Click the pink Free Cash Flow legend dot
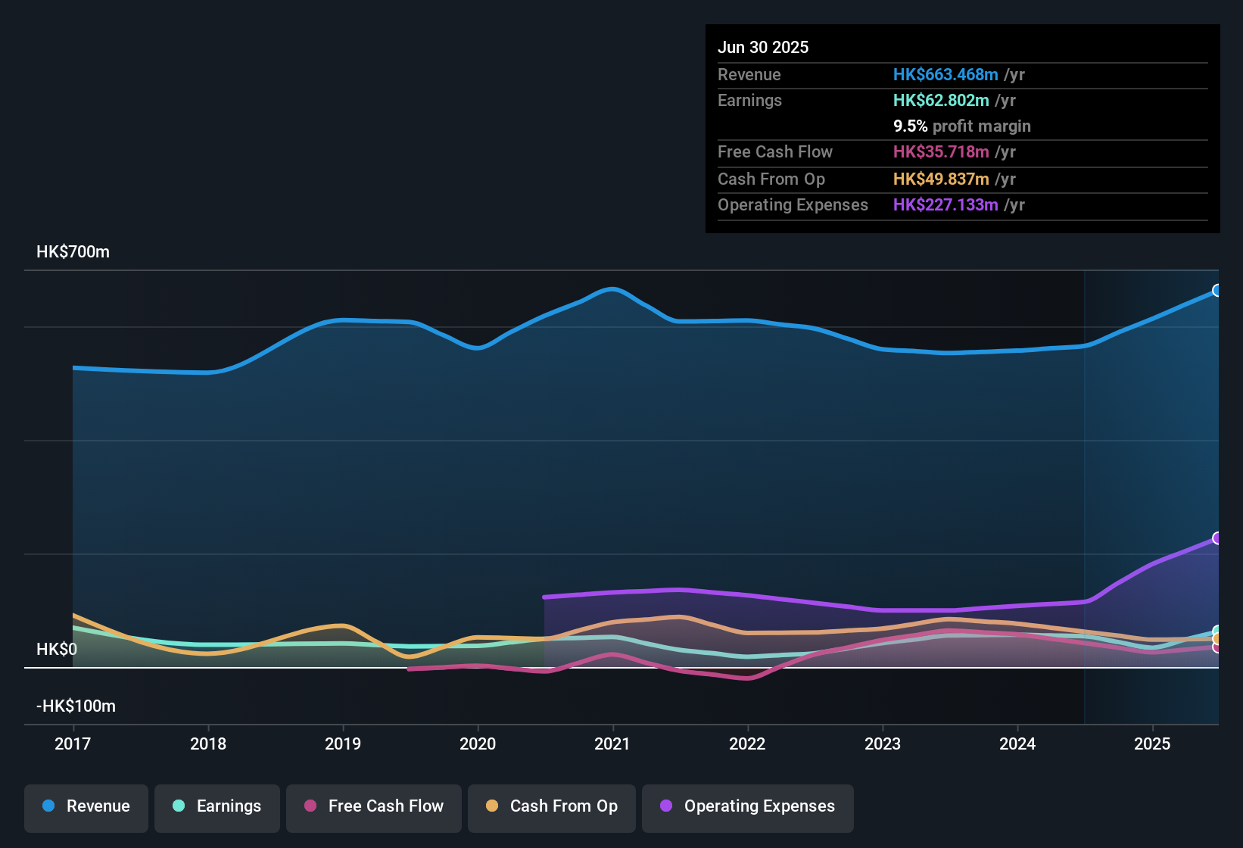Screen dimensions: 1243x848 coord(310,806)
